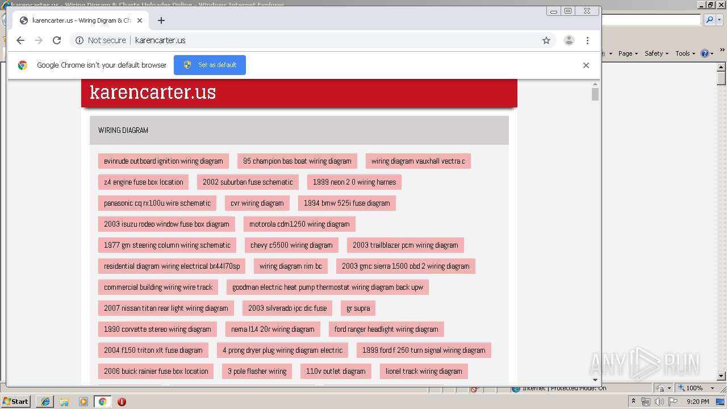Viewport: 727px width, 409px height.
Task: Open 2003 silverado ipc dic fuse
Action: coord(287,308)
